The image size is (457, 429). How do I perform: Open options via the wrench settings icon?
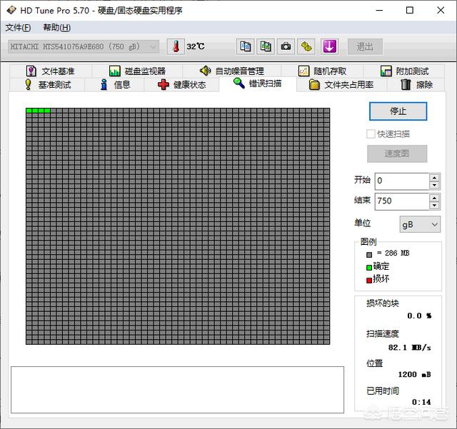306,46
